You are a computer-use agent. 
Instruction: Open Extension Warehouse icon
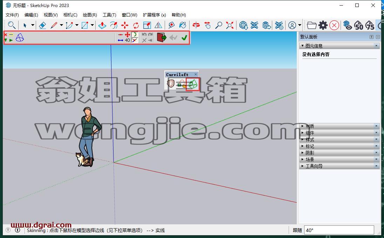[254, 25]
